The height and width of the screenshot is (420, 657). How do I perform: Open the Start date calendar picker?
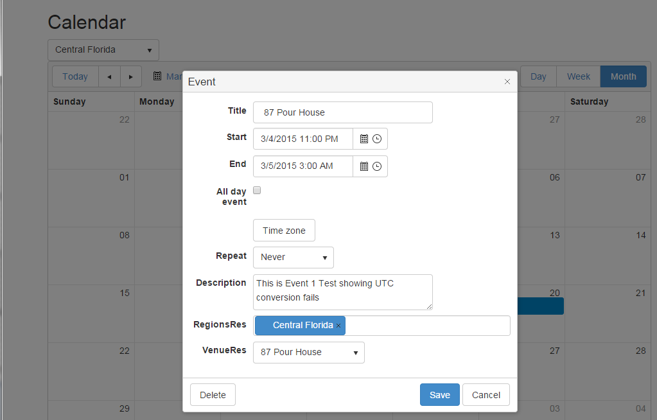[x=364, y=139]
